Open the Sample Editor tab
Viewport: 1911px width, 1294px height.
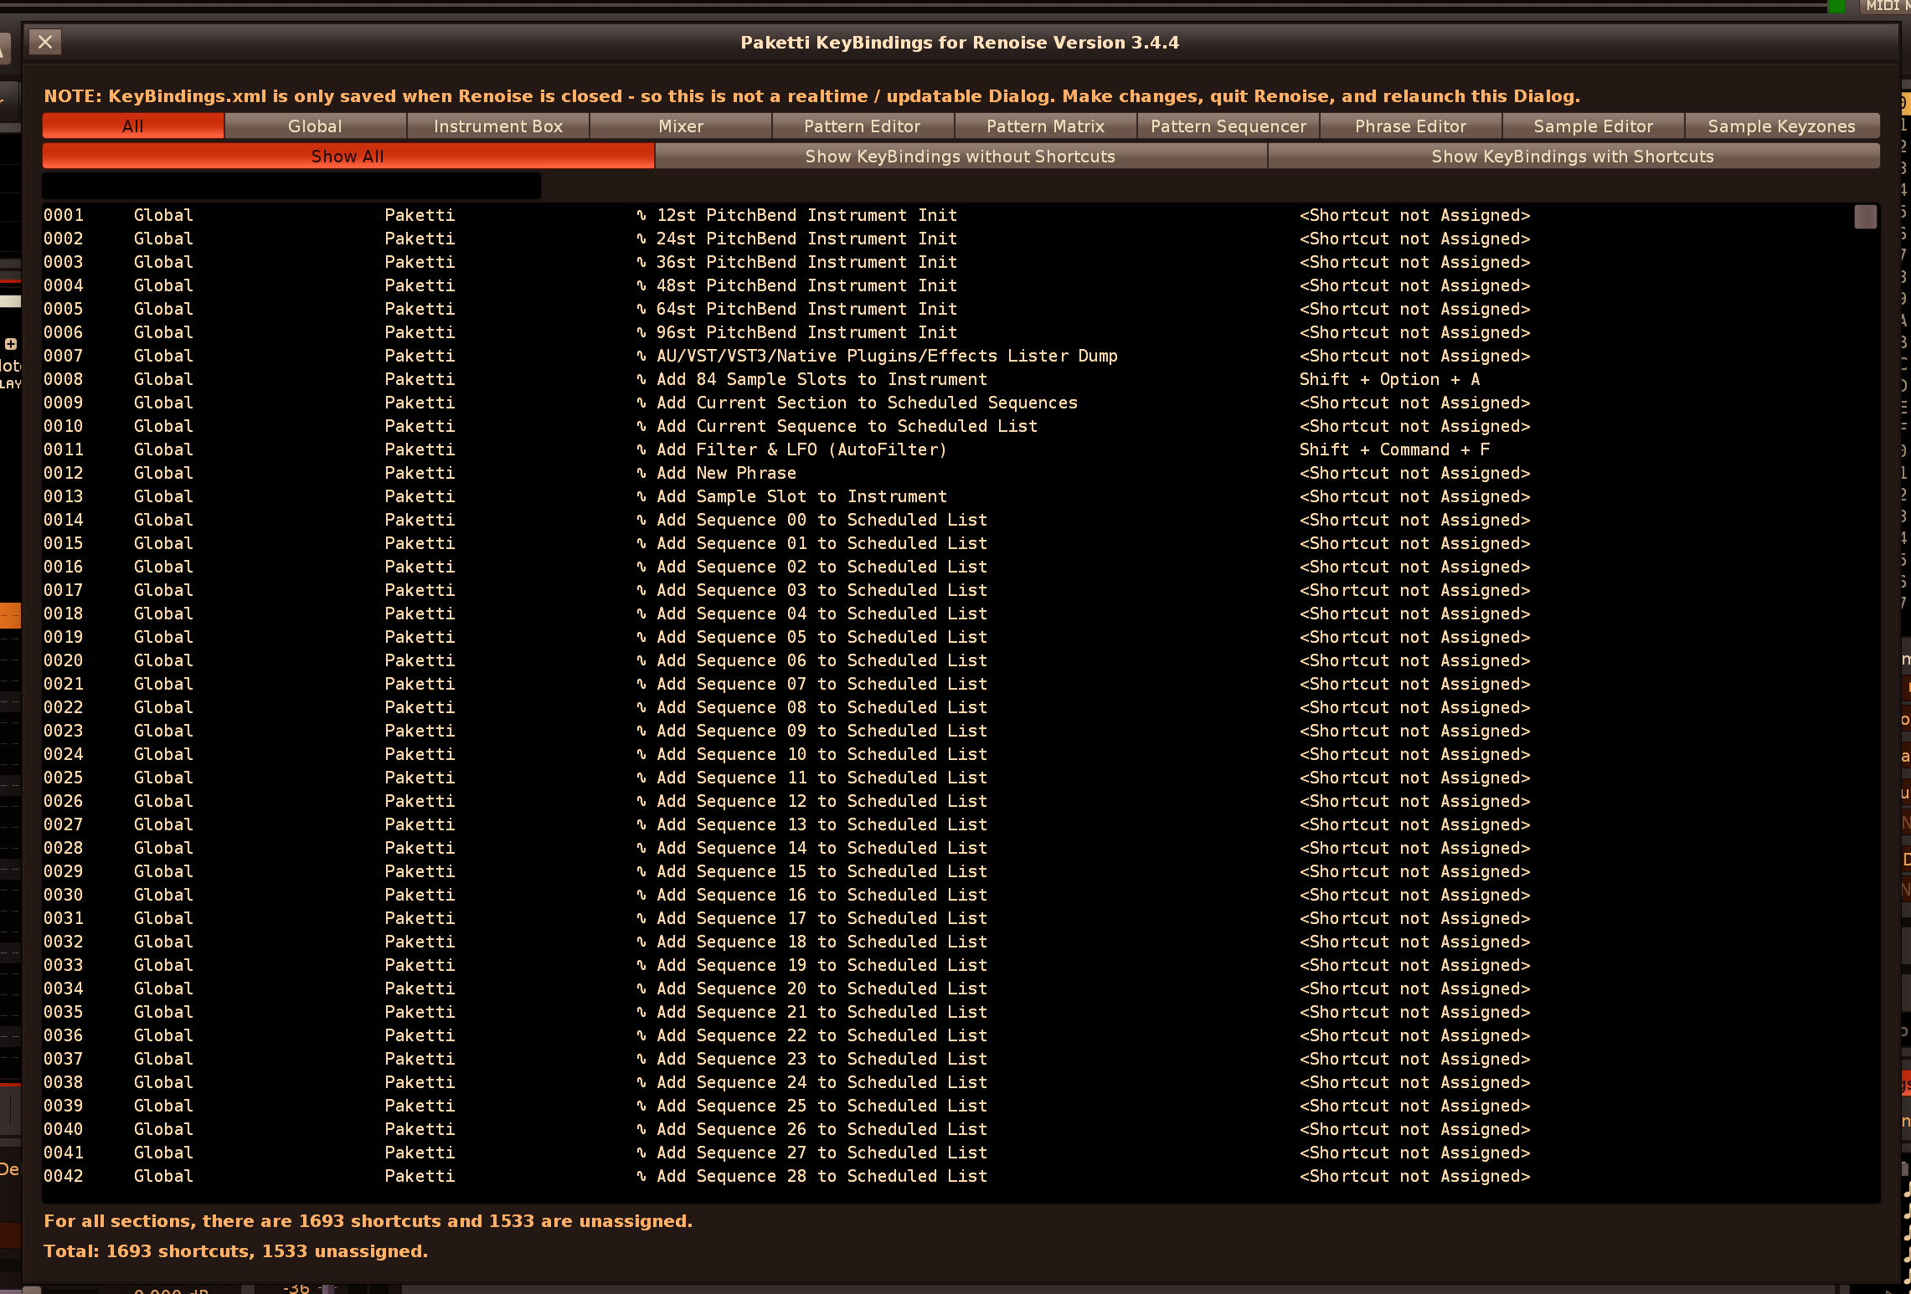click(1593, 126)
